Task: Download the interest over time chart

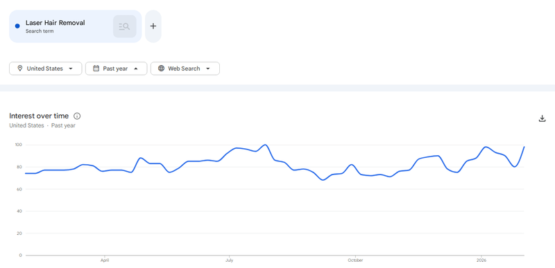Action: (542, 118)
